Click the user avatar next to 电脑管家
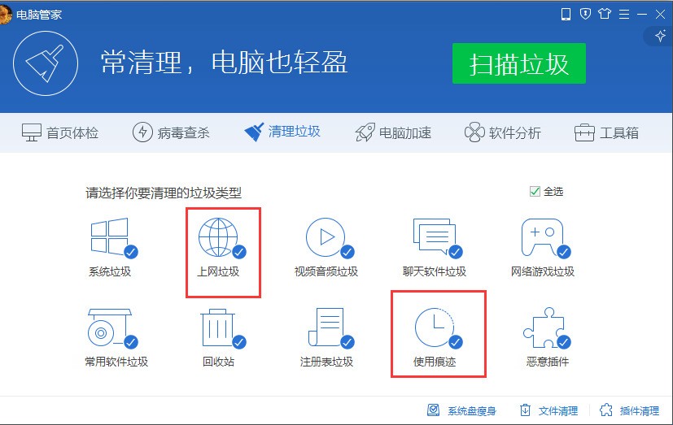Screen dimensions: 673x425 pos(5,14)
